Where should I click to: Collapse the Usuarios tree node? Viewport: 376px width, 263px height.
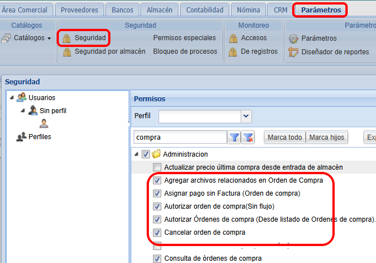(x=12, y=97)
